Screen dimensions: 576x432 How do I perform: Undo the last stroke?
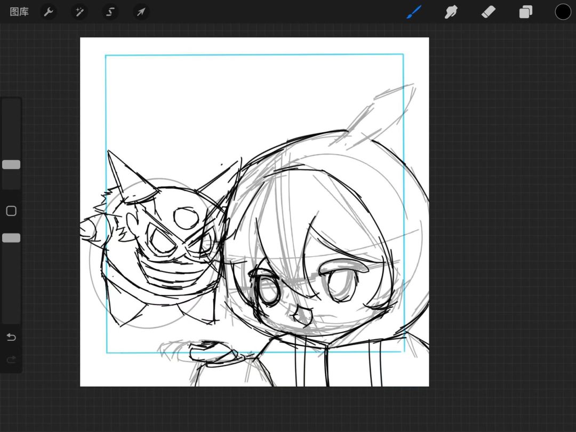click(x=11, y=337)
